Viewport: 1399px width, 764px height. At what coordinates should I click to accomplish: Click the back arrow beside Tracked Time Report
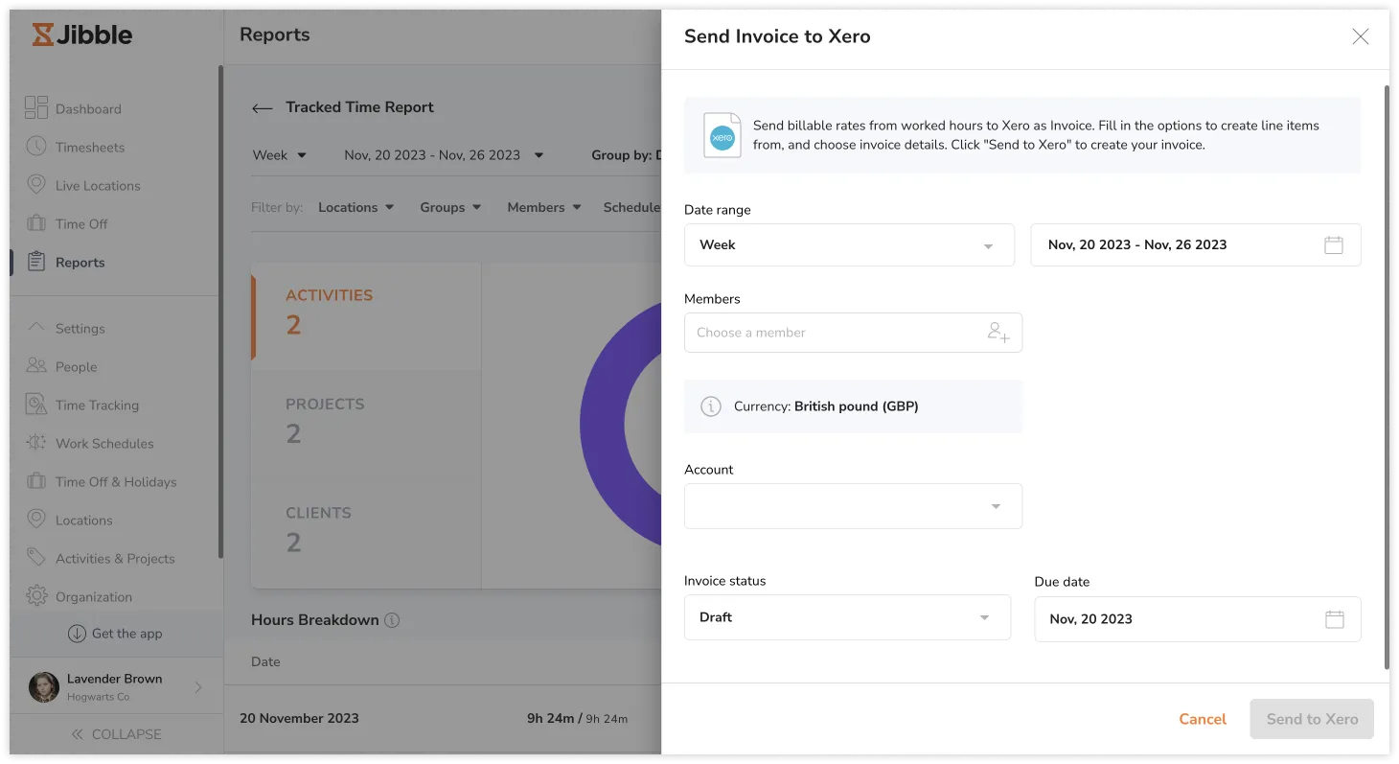click(x=262, y=108)
